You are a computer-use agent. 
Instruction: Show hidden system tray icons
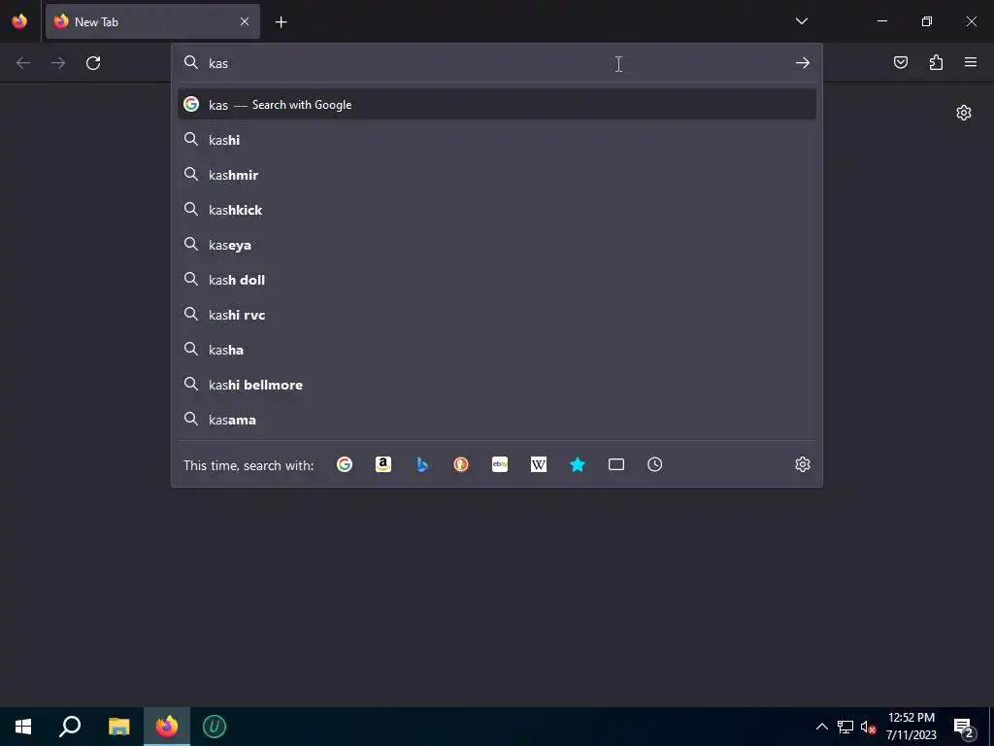(821, 727)
